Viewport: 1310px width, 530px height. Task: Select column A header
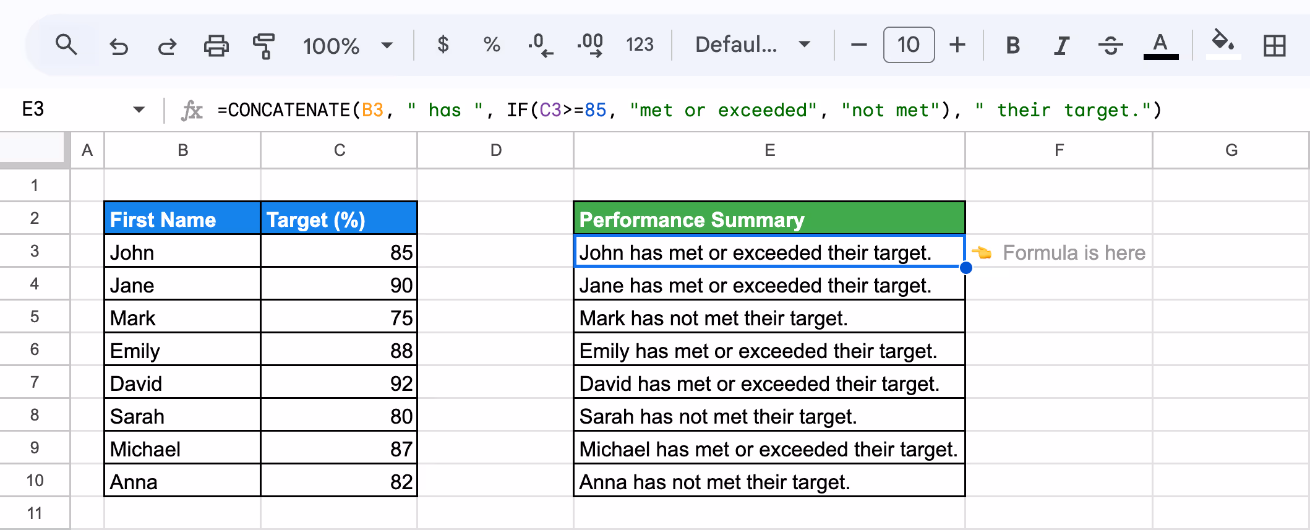click(x=87, y=150)
